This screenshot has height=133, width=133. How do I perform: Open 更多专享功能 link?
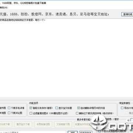click(x=84, y=119)
